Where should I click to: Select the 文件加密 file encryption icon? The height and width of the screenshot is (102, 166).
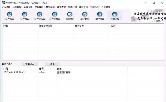(x=10, y=16)
